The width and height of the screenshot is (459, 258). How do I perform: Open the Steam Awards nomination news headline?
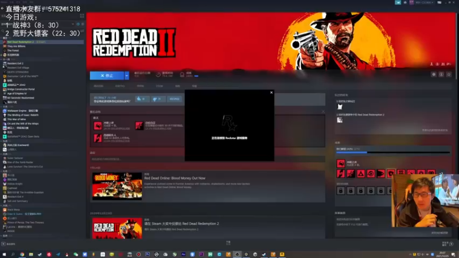[181, 224]
